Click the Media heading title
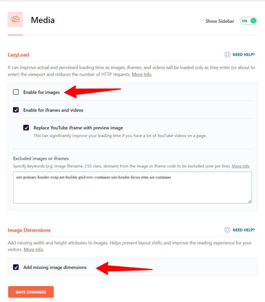 [x=42, y=20]
